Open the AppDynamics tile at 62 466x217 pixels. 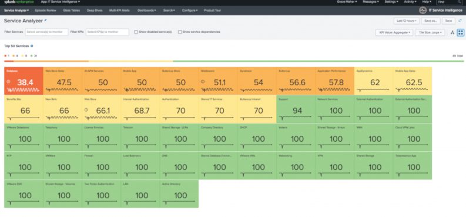(373, 81)
